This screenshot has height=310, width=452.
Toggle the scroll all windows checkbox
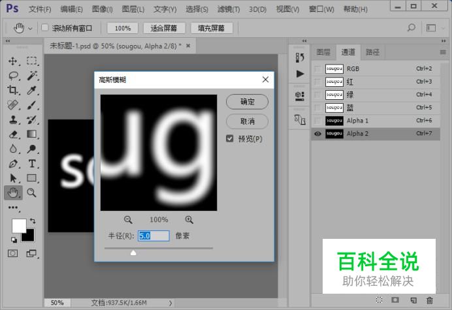pyautogui.click(x=44, y=27)
